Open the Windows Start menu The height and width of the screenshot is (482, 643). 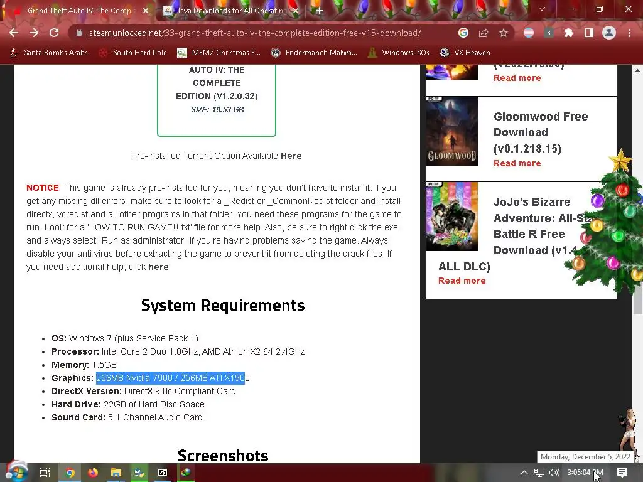[x=17, y=472]
